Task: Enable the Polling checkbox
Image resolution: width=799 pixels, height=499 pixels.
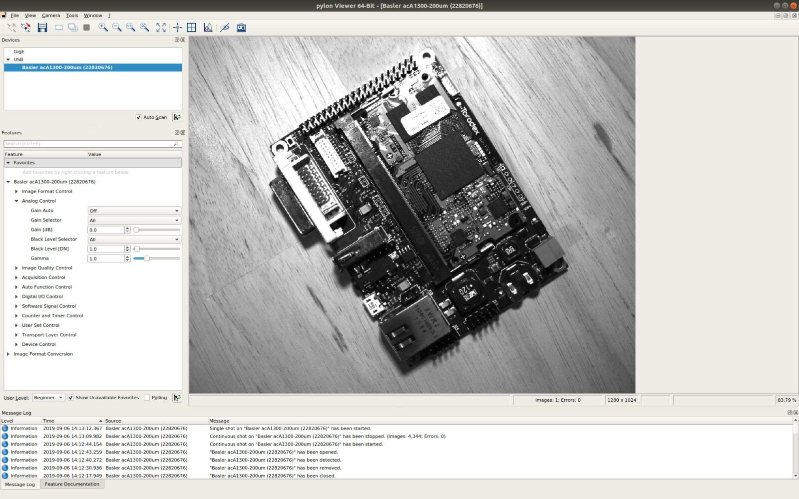Action: click(147, 398)
